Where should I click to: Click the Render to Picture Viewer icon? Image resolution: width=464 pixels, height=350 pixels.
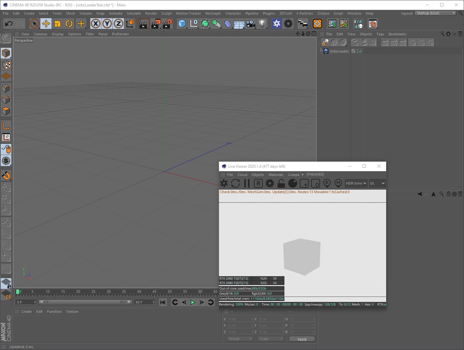pyautogui.click(x=156, y=24)
